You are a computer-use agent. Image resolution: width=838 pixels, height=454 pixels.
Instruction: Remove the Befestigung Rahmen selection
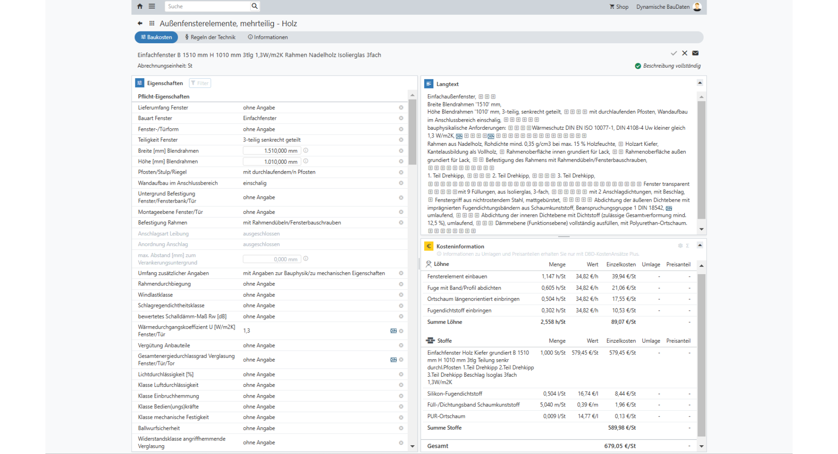coord(401,223)
